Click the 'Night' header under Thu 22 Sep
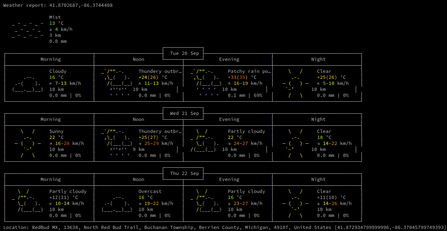This screenshot has width=447, height=231. [x=318, y=179]
